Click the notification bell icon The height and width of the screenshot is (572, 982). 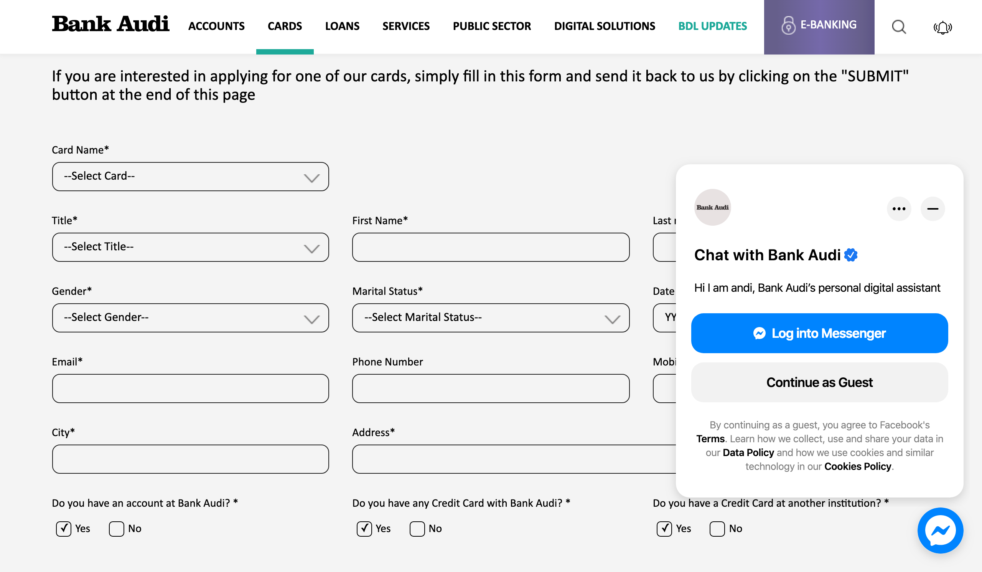click(x=942, y=27)
